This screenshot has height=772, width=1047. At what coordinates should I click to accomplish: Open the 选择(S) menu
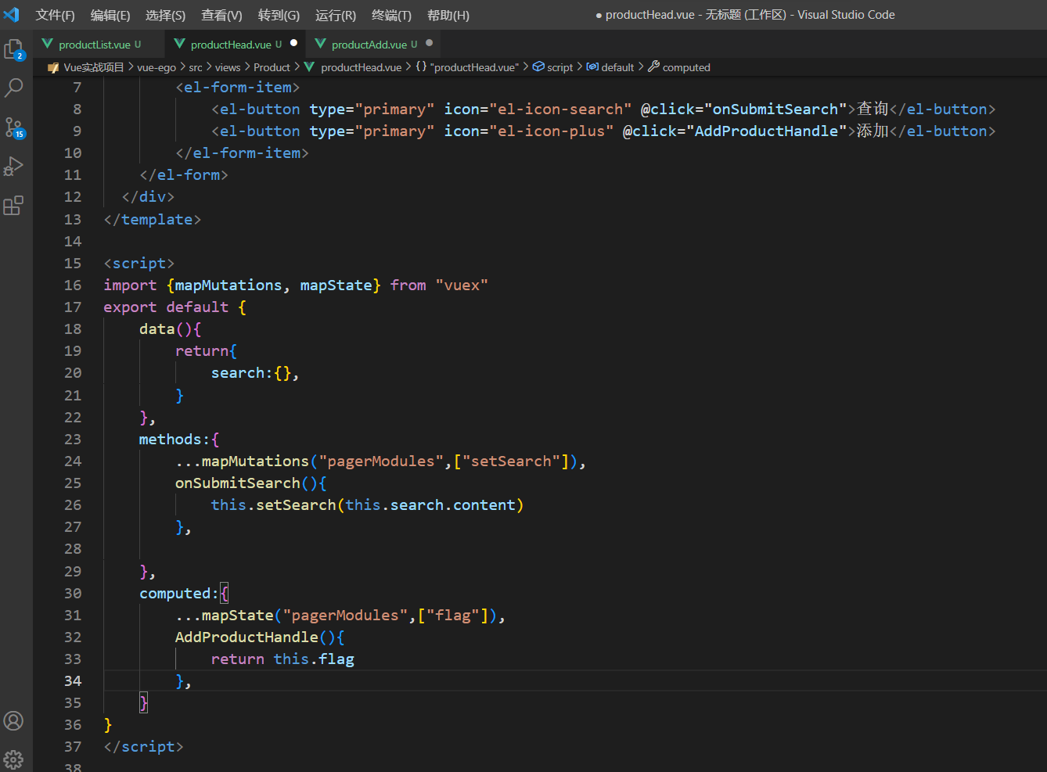(166, 15)
